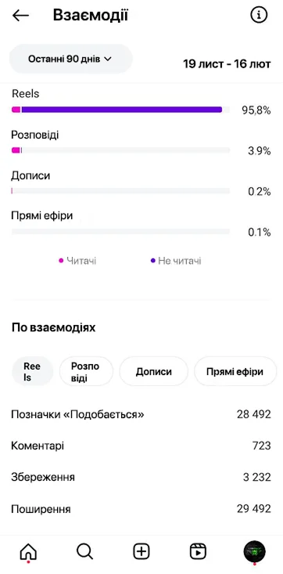Open the info icon in header

pyautogui.click(x=259, y=15)
